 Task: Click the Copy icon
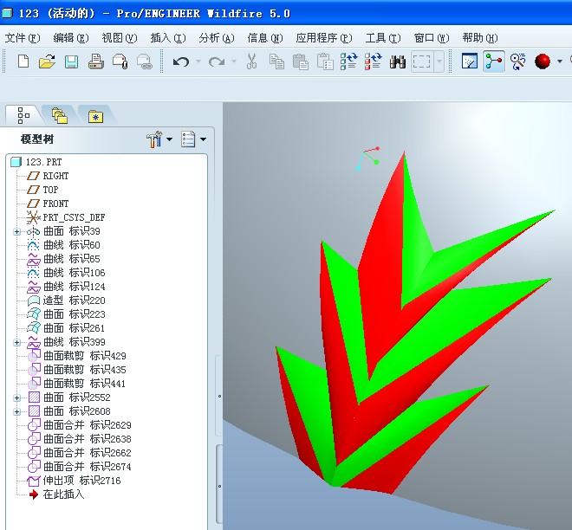tap(276, 61)
